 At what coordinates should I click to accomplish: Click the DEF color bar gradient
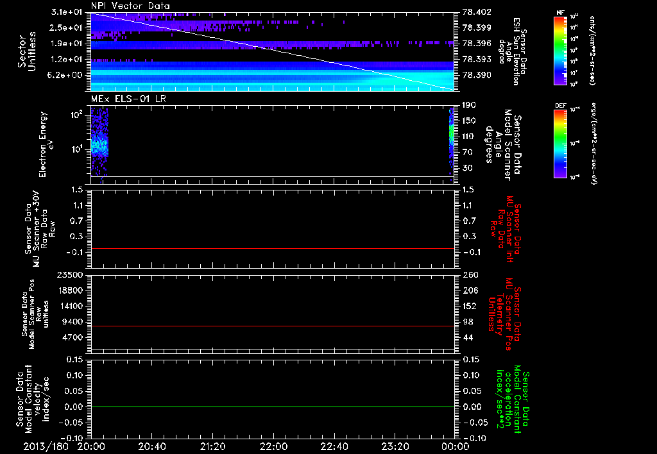pyautogui.click(x=560, y=144)
